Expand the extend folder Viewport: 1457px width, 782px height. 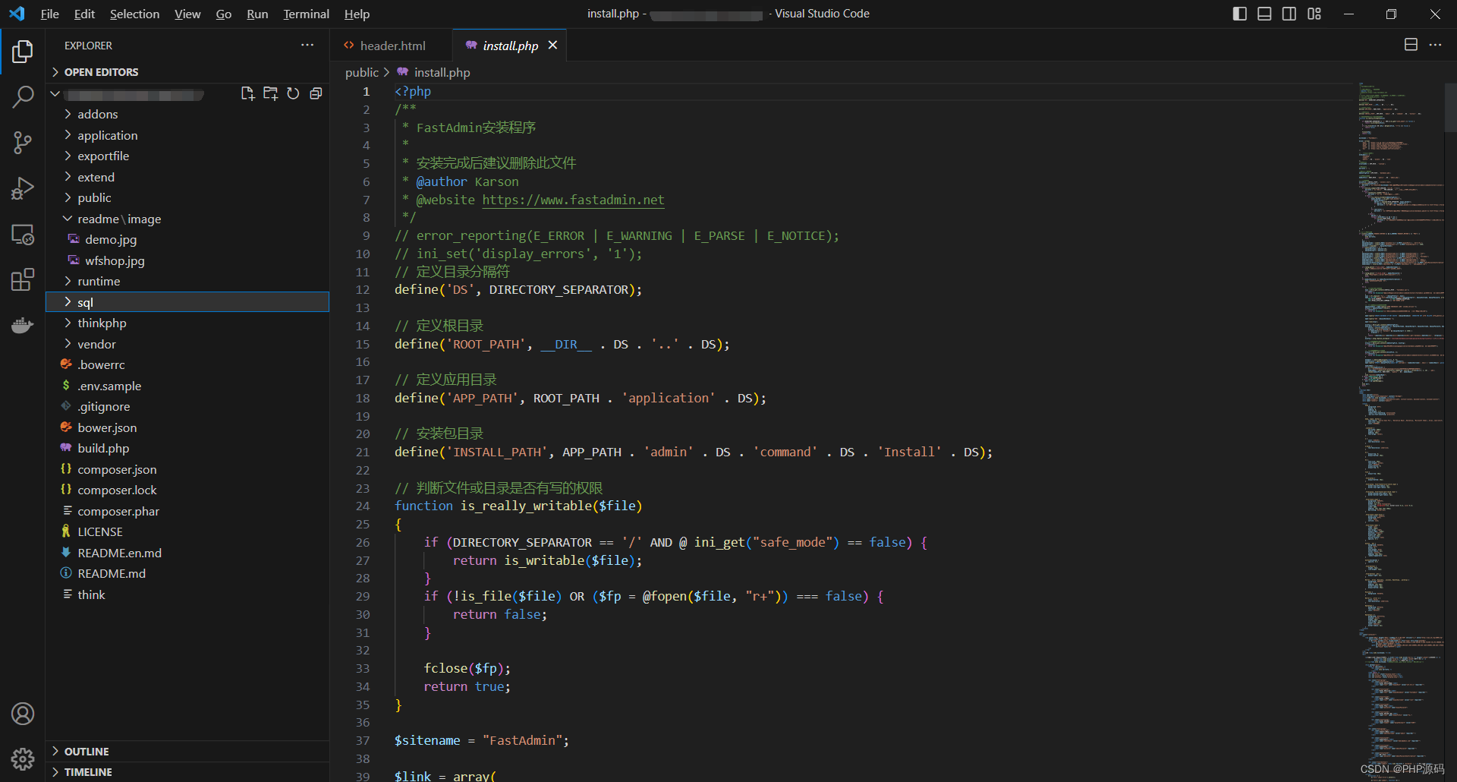(187, 177)
